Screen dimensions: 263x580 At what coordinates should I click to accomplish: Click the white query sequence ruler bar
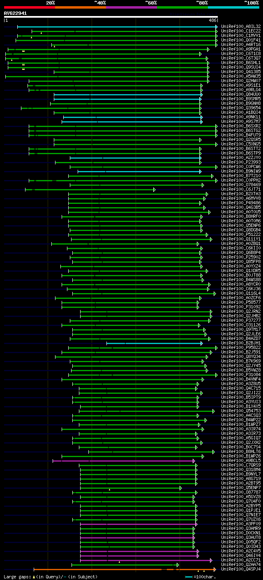tap(111, 17)
